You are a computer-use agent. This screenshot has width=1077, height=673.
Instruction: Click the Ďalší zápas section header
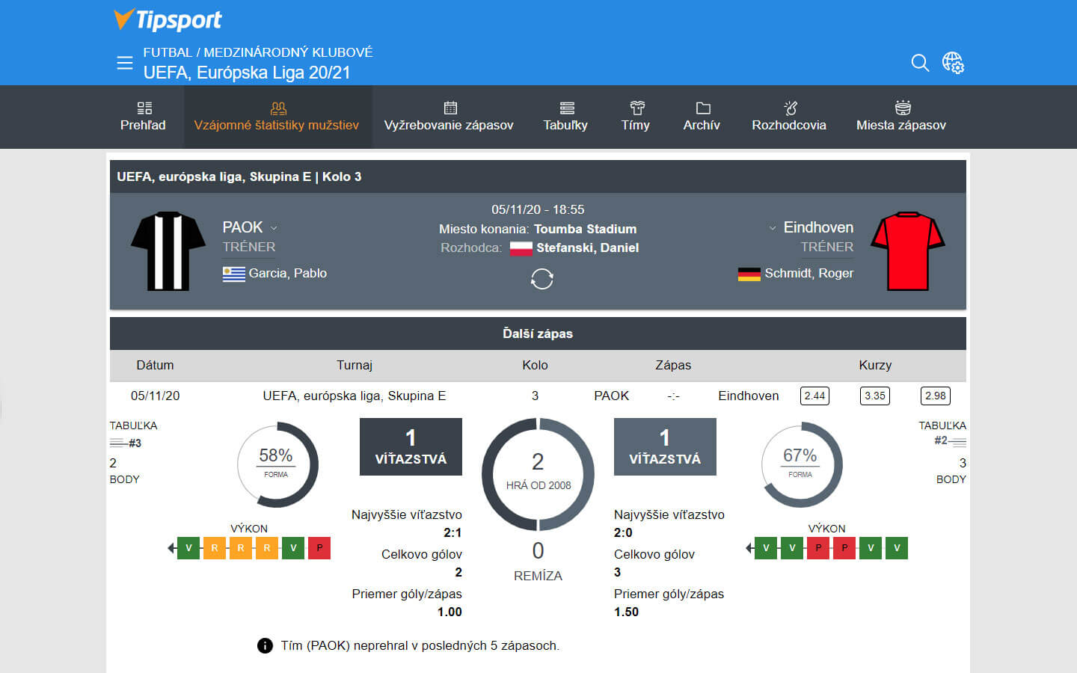coord(538,334)
